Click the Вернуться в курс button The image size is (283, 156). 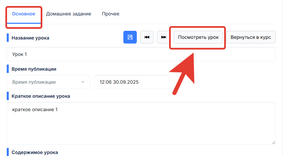coord(251,37)
